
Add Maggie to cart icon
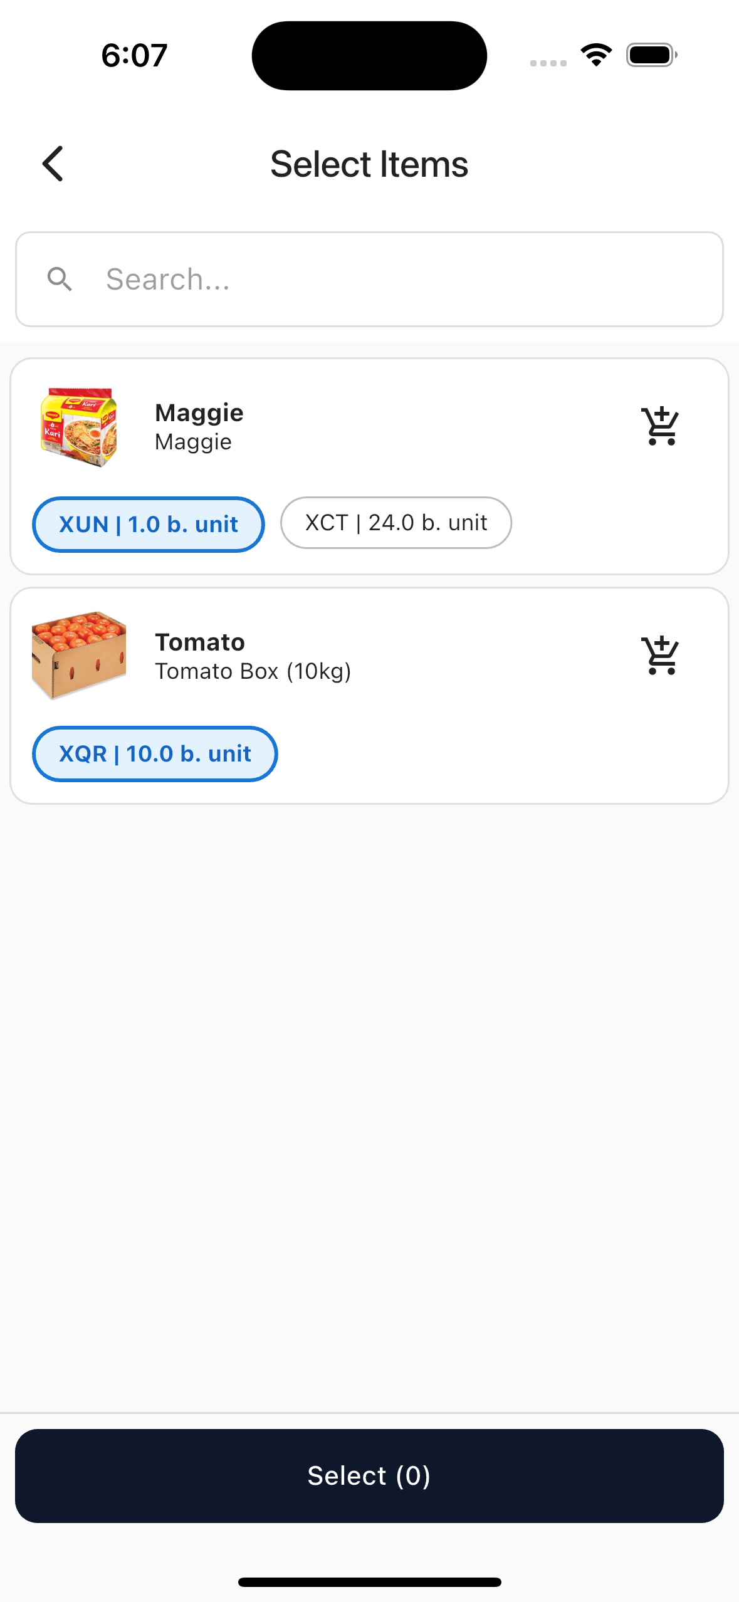(660, 426)
